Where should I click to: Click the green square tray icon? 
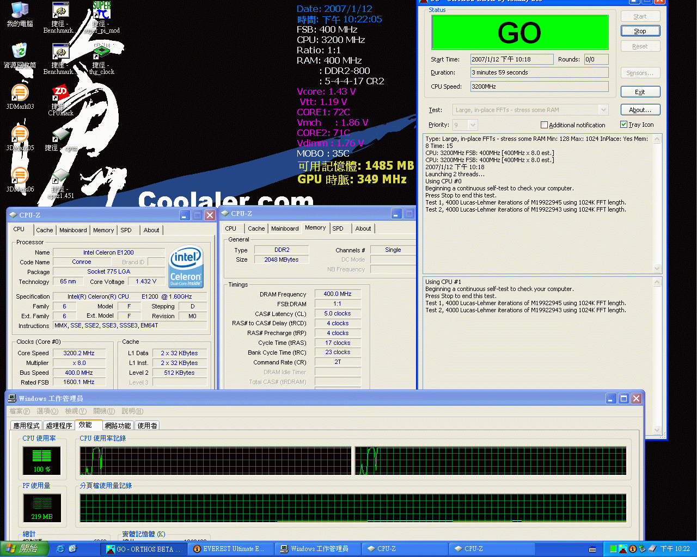pyautogui.click(x=613, y=549)
